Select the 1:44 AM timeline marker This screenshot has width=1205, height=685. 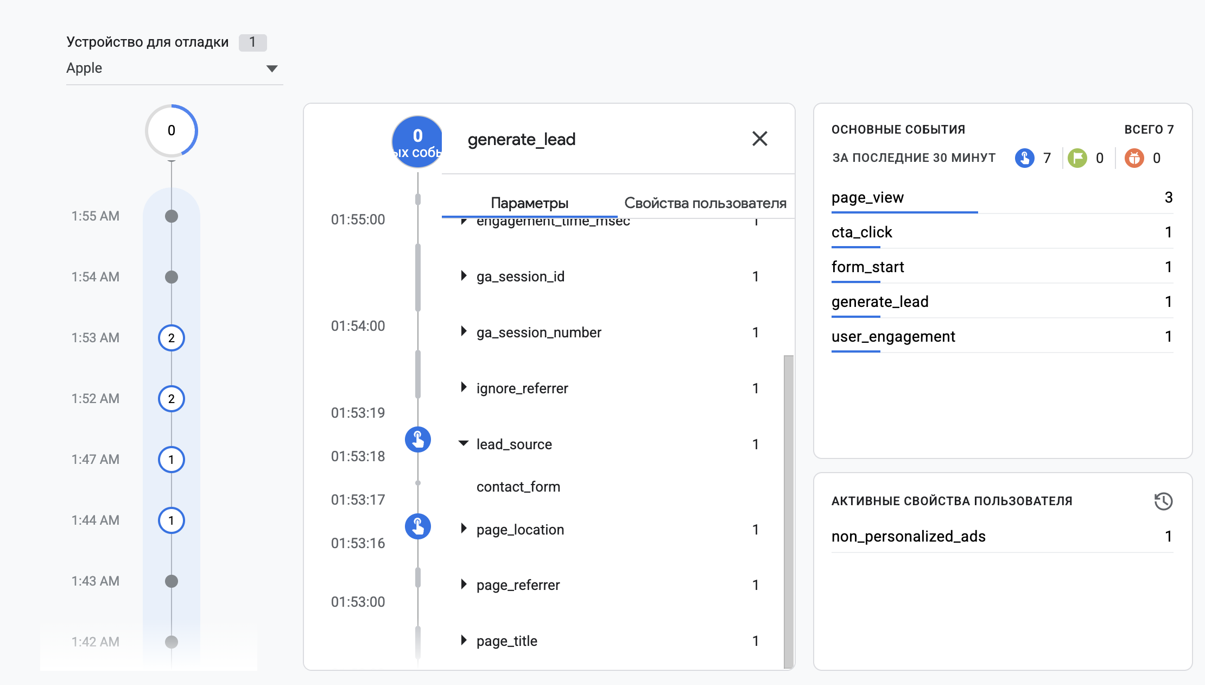172,520
